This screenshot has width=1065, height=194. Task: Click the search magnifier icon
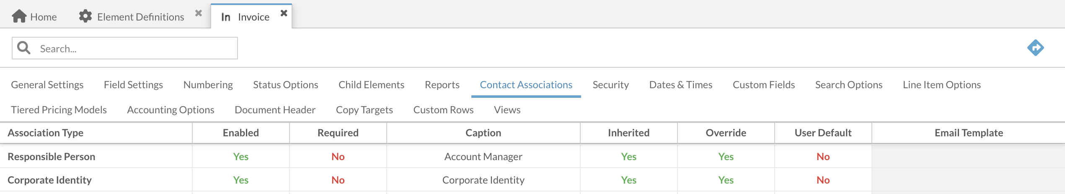(24, 48)
